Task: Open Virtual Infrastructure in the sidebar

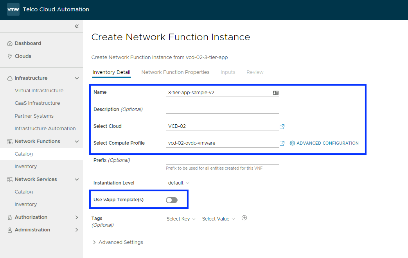Action: coord(39,91)
